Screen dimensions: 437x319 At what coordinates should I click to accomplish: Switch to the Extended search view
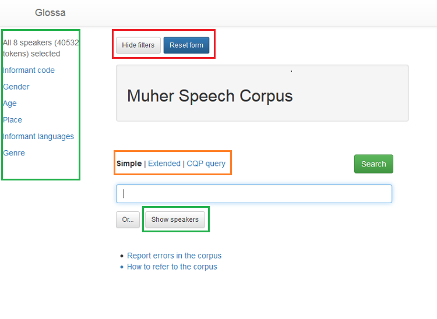164,164
